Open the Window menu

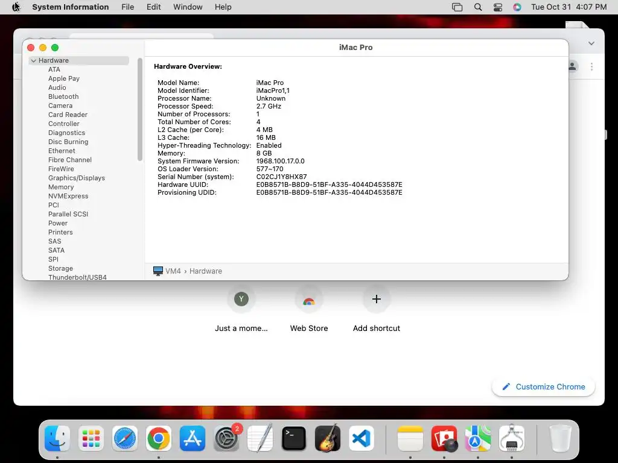[188, 7]
